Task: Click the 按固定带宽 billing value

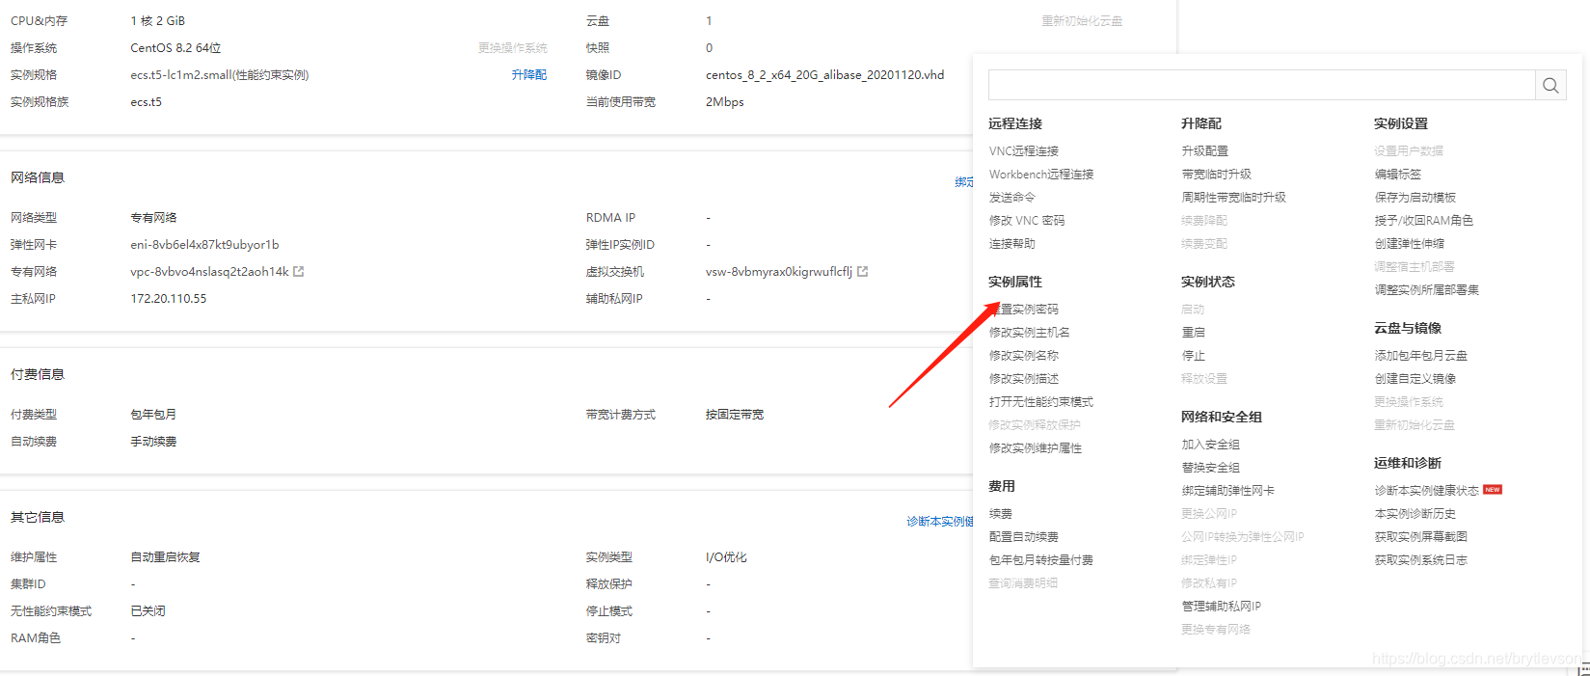Action: (735, 415)
